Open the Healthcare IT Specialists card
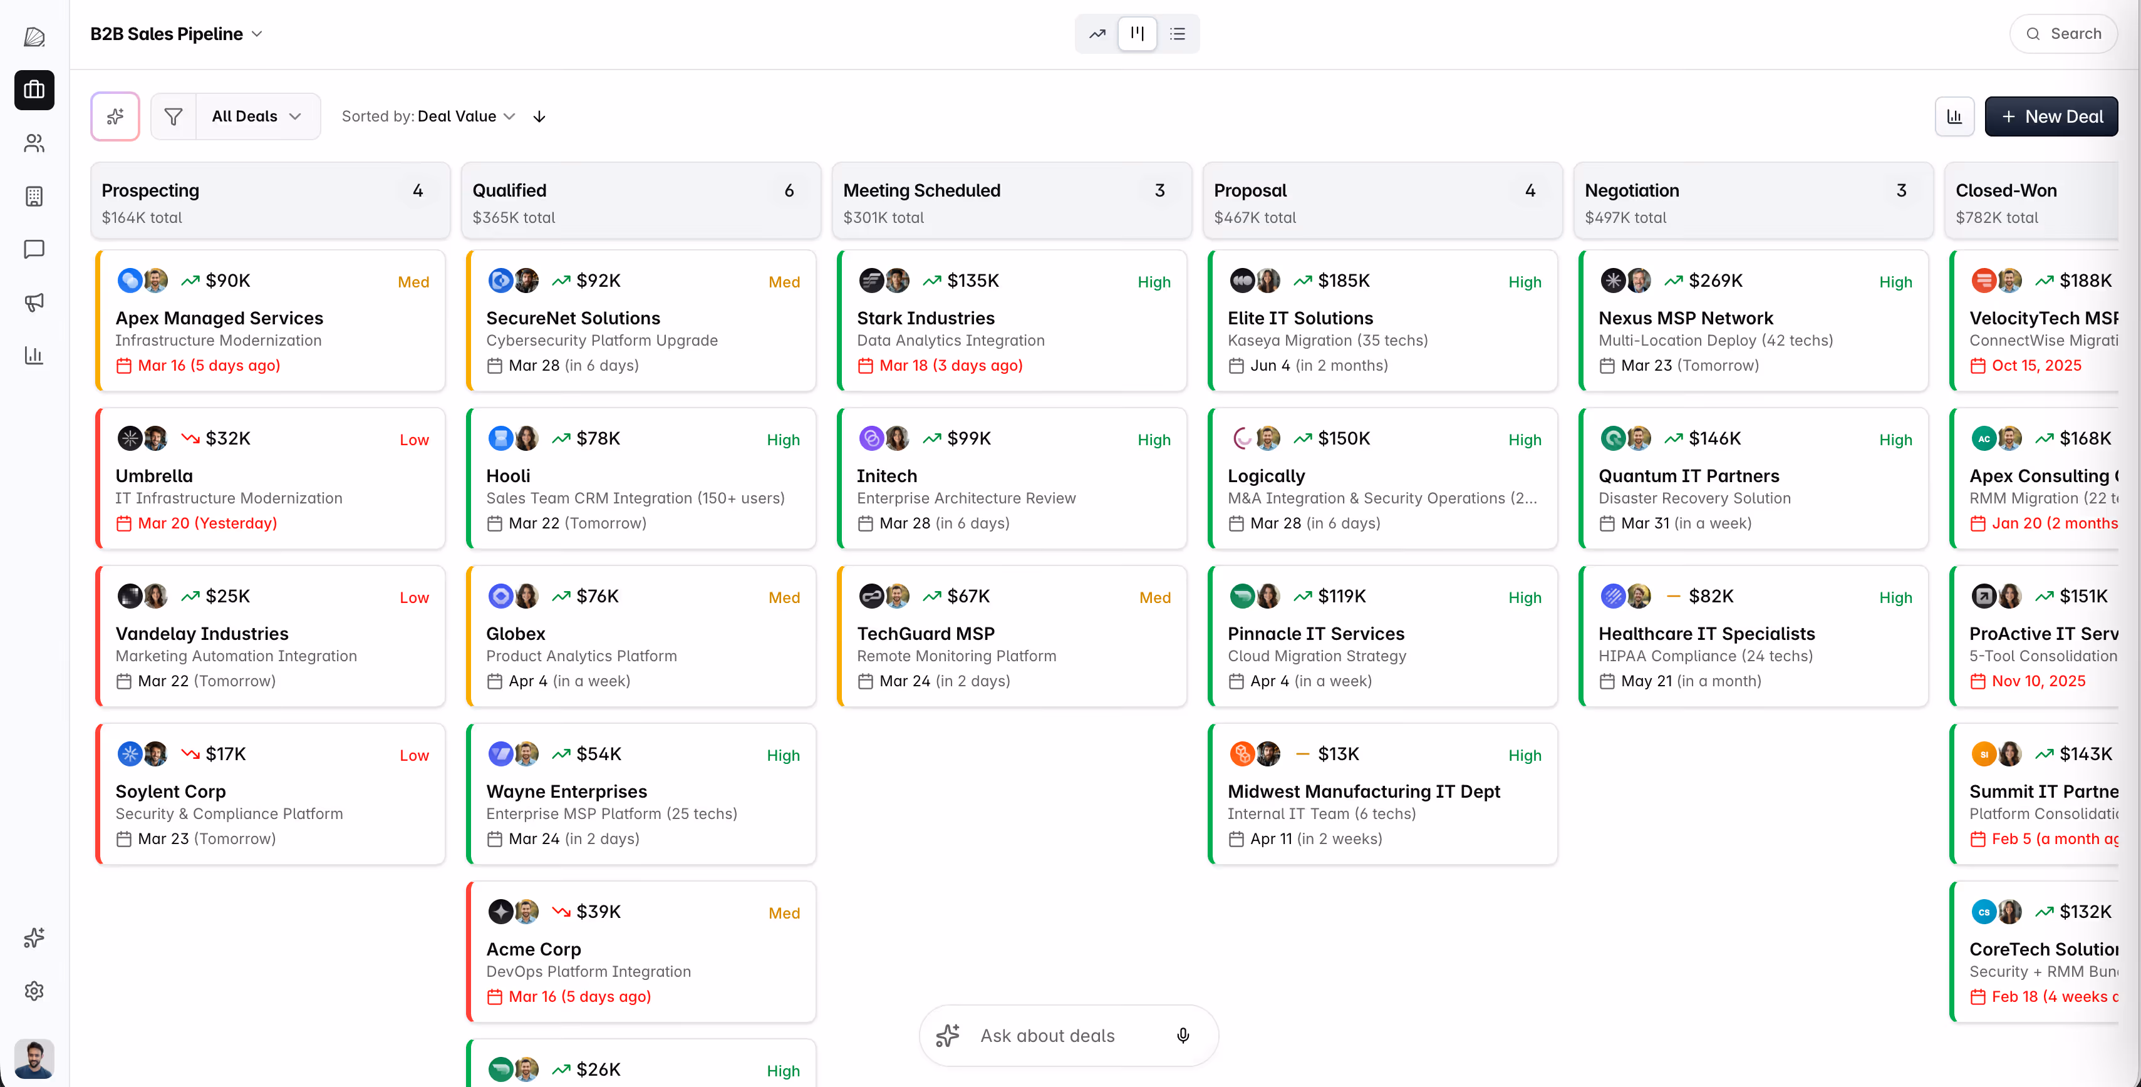Screen dimensions: 2141x1087 pos(1753,637)
